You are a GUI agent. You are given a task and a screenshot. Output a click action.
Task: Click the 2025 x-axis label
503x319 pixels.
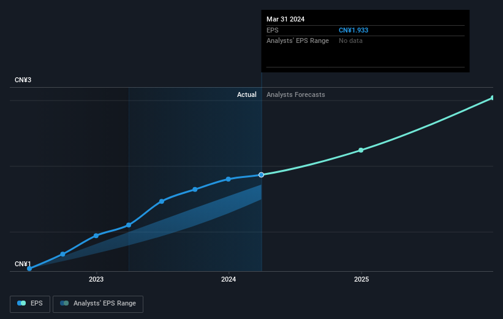click(x=361, y=279)
